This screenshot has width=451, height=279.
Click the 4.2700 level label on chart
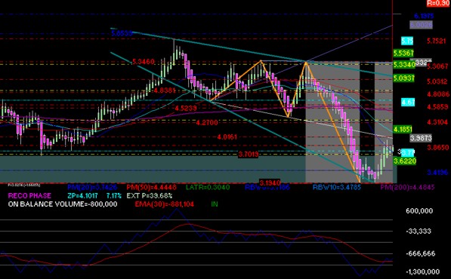[x=207, y=123]
